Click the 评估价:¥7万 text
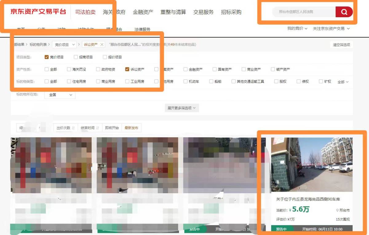Image resolution: width=369 pixels, height=235 pixels. [285, 219]
